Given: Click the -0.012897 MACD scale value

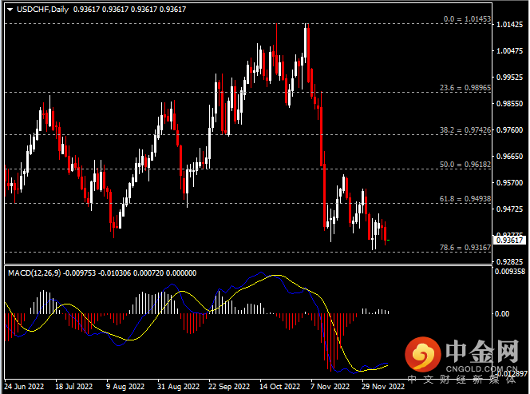Looking at the screenshot, I should [x=511, y=373].
